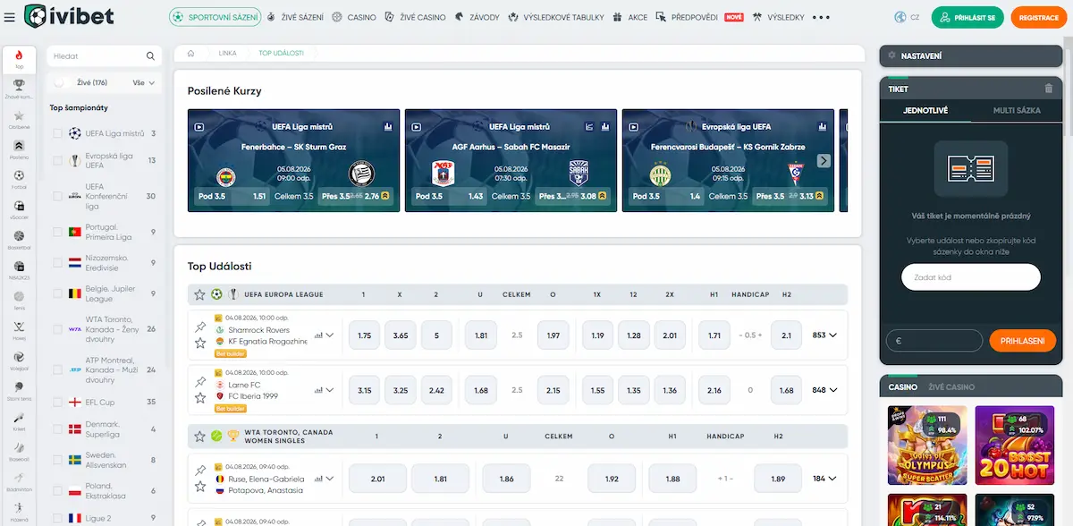Open statistics icon on Fenerbahce – SK Sturm Graz card
This screenshot has height=526, width=1073.
click(388, 127)
